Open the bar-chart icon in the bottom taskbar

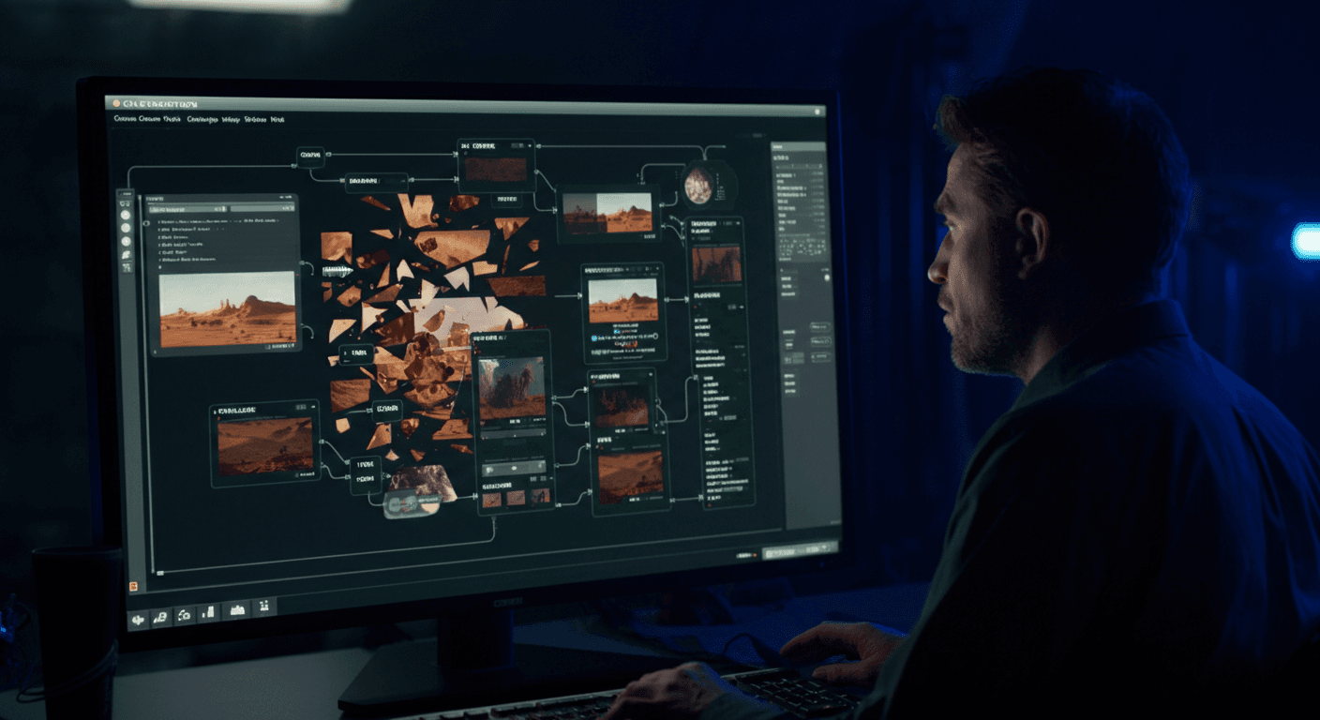(x=208, y=612)
